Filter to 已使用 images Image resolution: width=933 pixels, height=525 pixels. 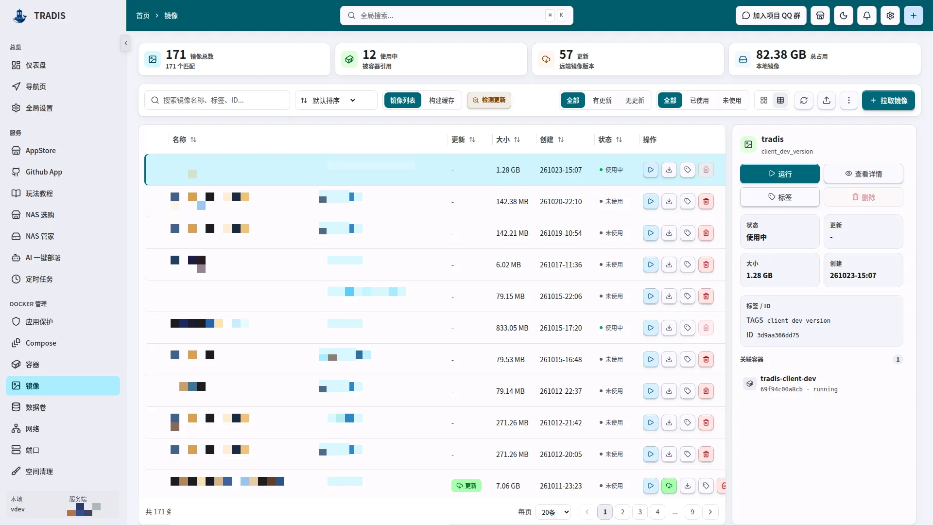pos(699,100)
